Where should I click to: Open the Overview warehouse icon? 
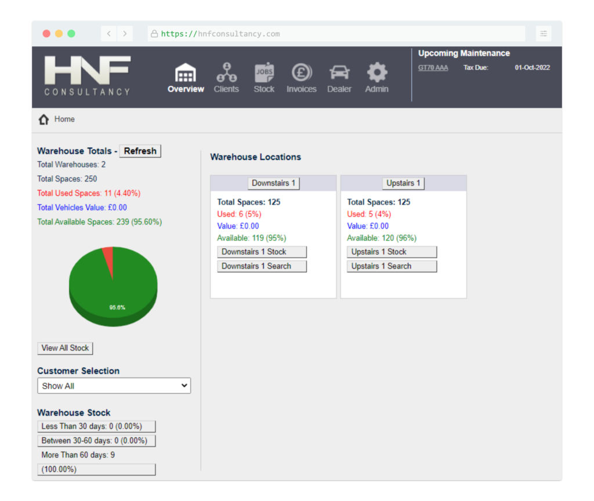tap(186, 73)
